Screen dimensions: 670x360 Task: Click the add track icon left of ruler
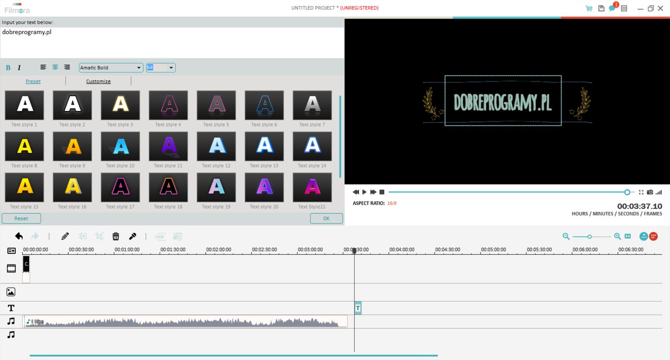pyautogui.click(x=12, y=251)
